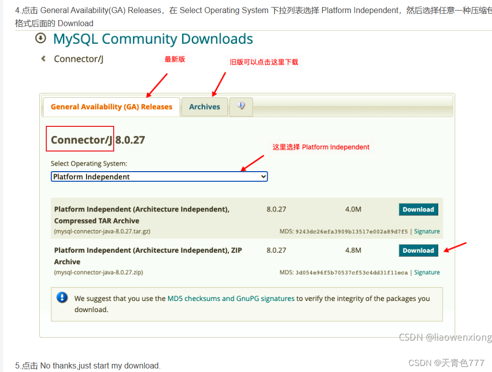Click version 8.0.27 in ZIP Archive row
Image resolution: width=492 pixels, height=372 pixels.
[x=276, y=250]
